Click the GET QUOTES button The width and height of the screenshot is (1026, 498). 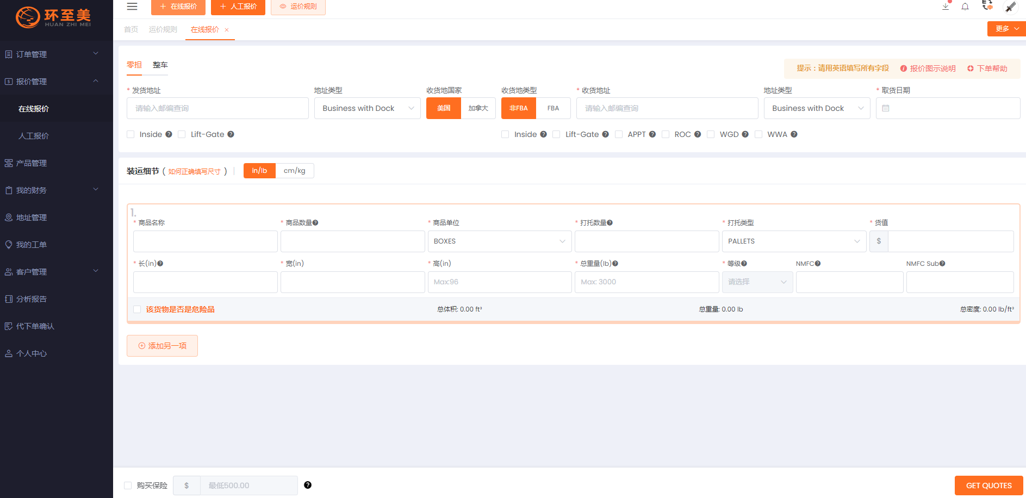click(x=988, y=485)
